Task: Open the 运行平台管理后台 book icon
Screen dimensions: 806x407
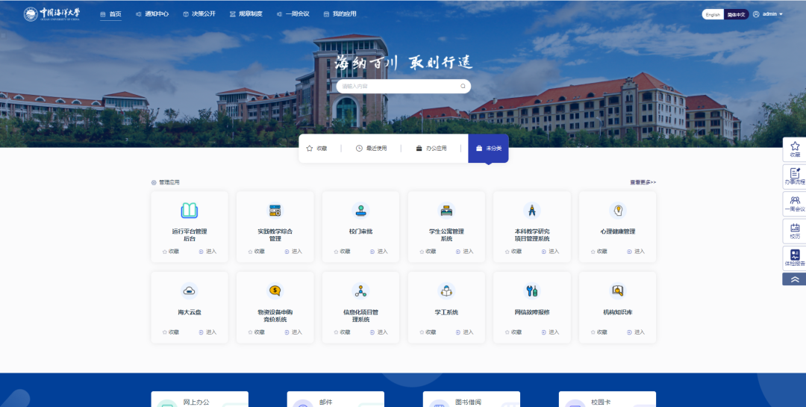Action: [189, 210]
